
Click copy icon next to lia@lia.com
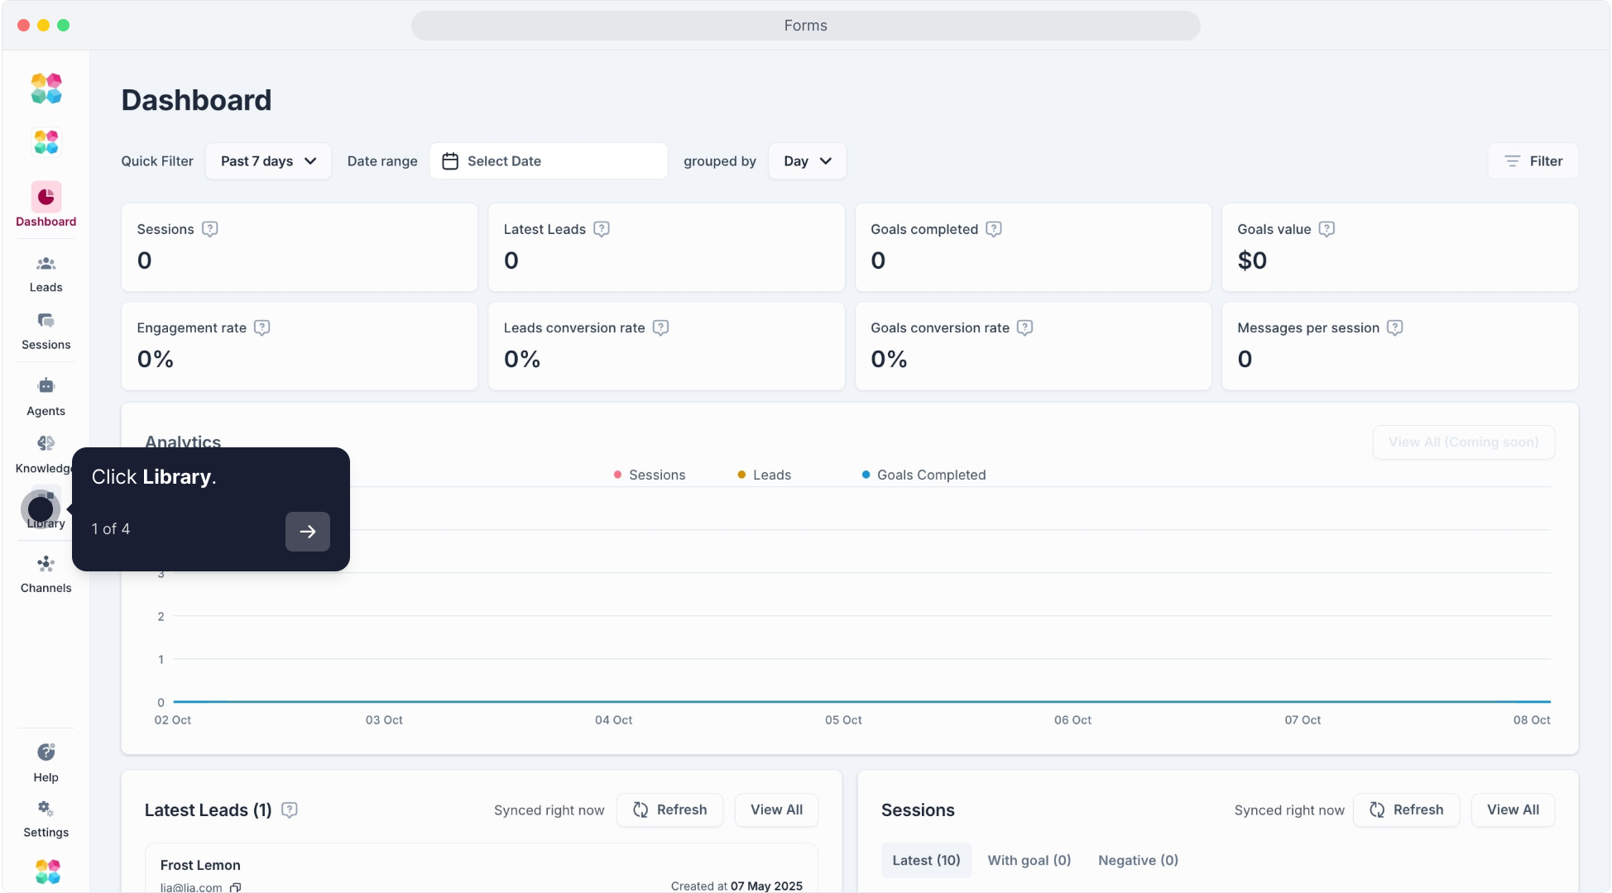click(236, 887)
